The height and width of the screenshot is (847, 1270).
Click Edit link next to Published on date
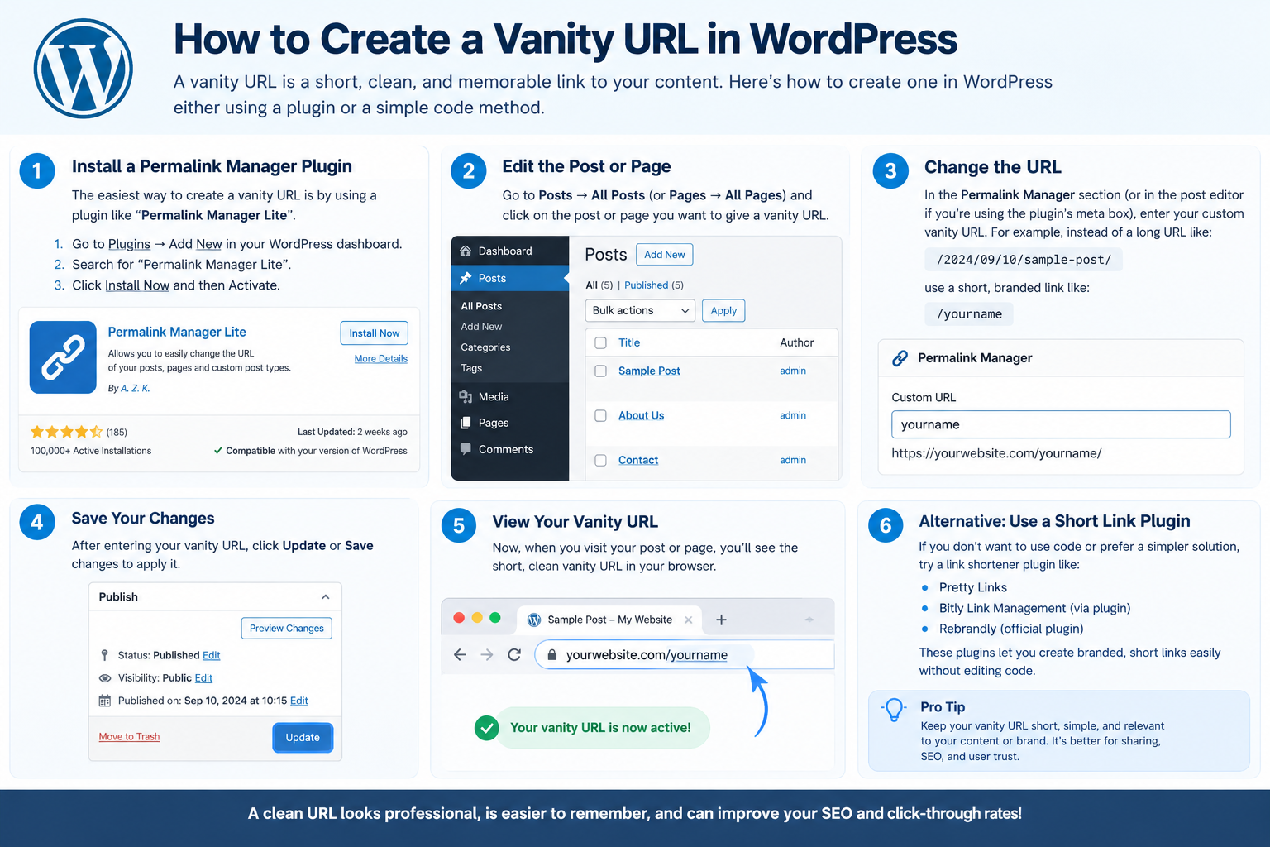pyautogui.click(x=299, y=701)
